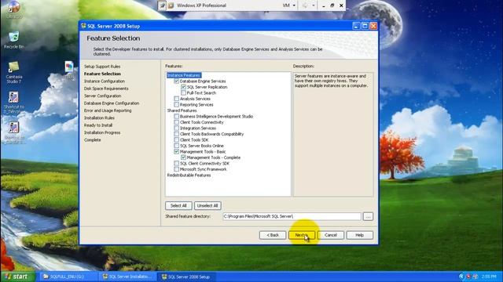Click the feature description text pane
Image resolution: width=503 pixels, height=282 pixels.
pos(333,134)
